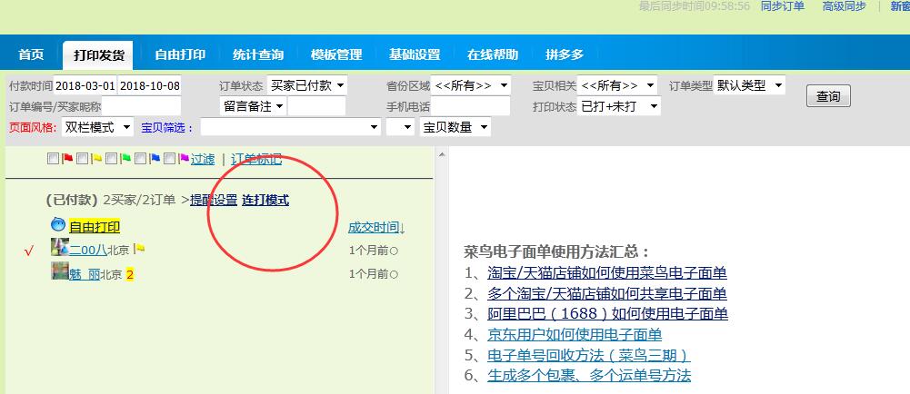Open the 连打模式 link
Image resolution: width=910 pixels, height=394 pixels.
point(265,200)
